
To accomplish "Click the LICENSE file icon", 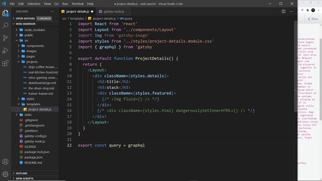I will 21,146.
